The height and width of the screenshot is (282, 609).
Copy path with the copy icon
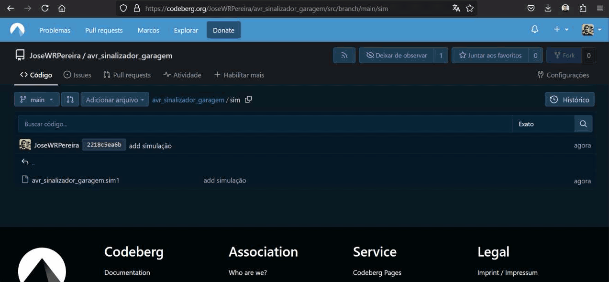(248, 100)
